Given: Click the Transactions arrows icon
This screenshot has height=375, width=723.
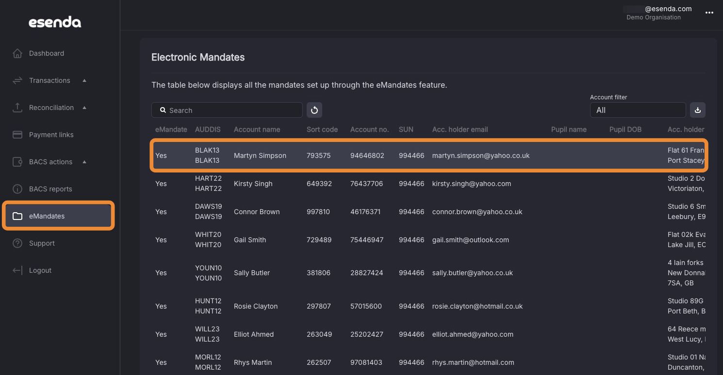Looking at the screenshot, I should (17, 80).
